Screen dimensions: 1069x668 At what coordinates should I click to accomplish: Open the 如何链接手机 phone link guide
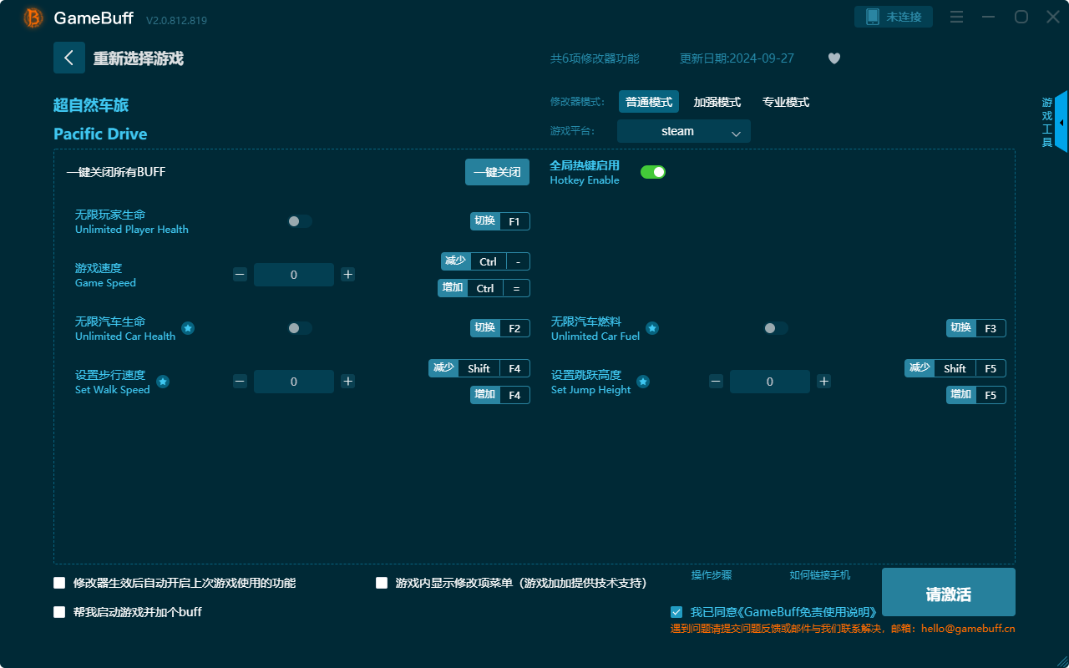pos(819,575)
